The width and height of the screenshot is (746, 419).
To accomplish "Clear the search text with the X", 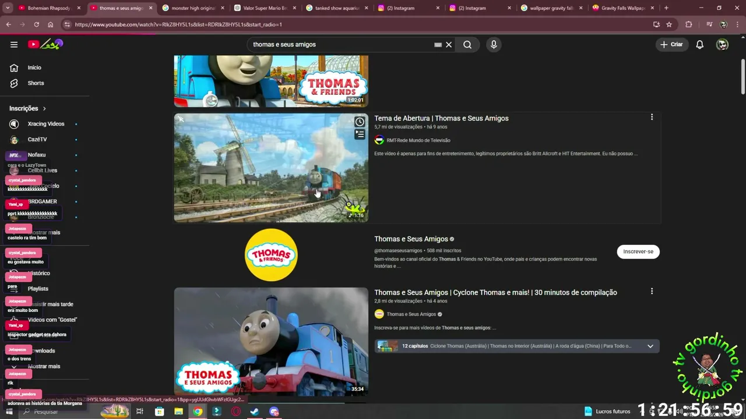I will pyautogui.click(x=449, y=44).
